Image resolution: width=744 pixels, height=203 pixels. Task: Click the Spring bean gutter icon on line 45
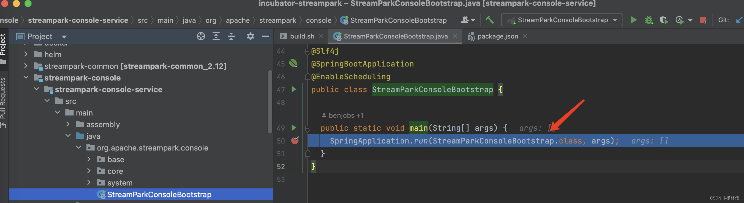coord(293,63)
